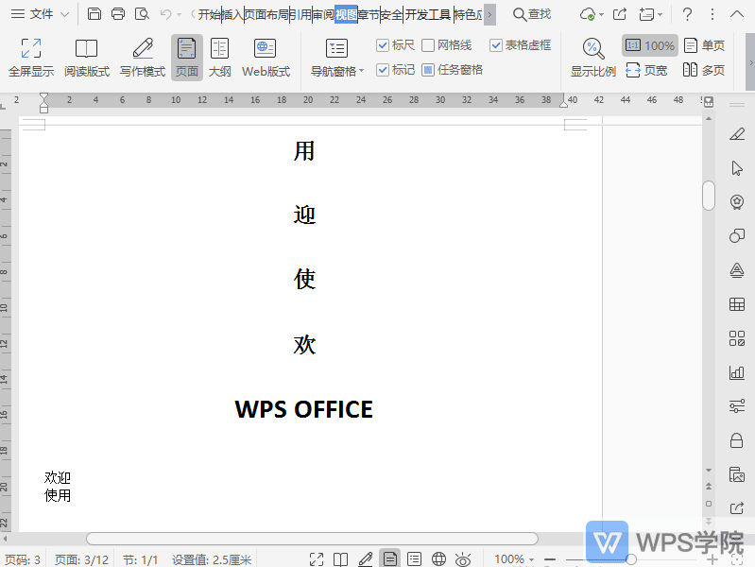The width and height of the screenshot is (755, 567).
Task: Click the 查找 search button
Action: tap(532, 14)
